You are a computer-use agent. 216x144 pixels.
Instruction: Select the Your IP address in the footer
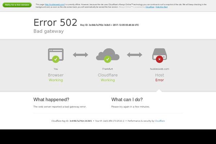point(114,121)
